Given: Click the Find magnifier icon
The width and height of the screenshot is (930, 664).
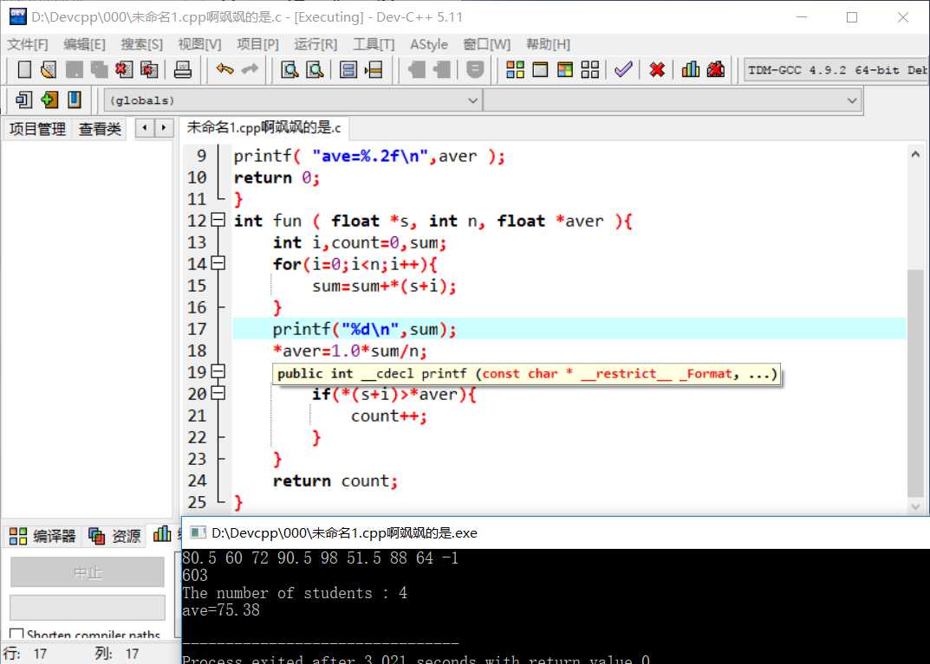Looking at the screenshot, I should (x=289, y=69).
